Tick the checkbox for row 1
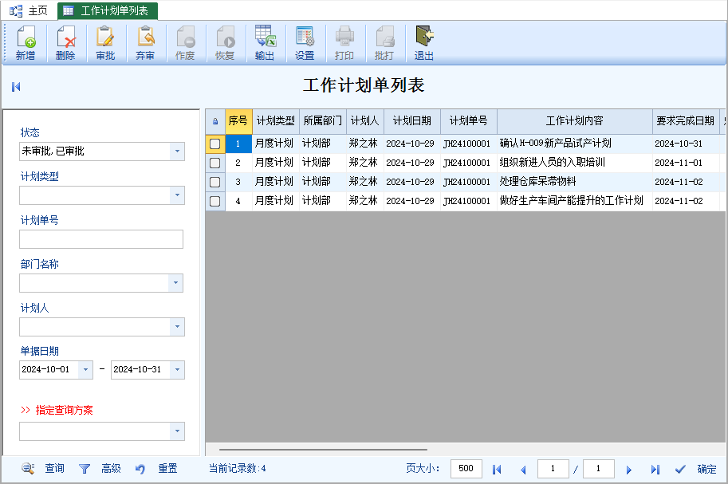Viewport: 728px width, 484px height. pyautogui.click(x=215, y=144)
